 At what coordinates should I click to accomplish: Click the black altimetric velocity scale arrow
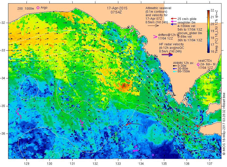(x=153, y=26)
